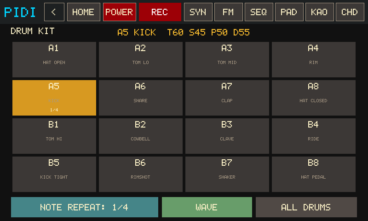The height and width of the screenshot is (221, 368).
Task: Switch to the SYN tab
Action: (198, 12)
